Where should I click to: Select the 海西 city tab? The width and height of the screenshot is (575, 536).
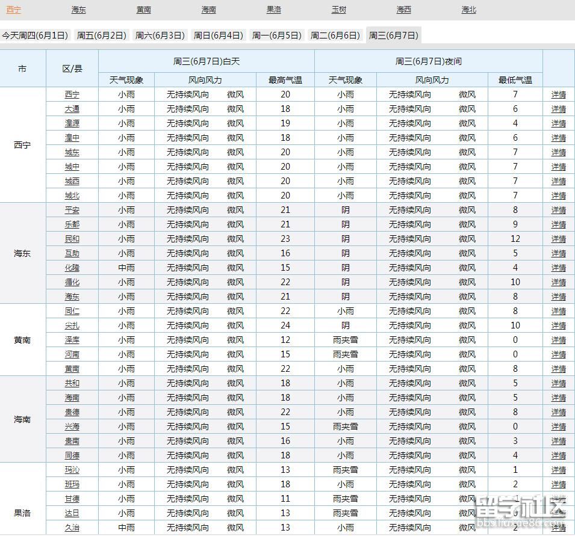point(403,10)
